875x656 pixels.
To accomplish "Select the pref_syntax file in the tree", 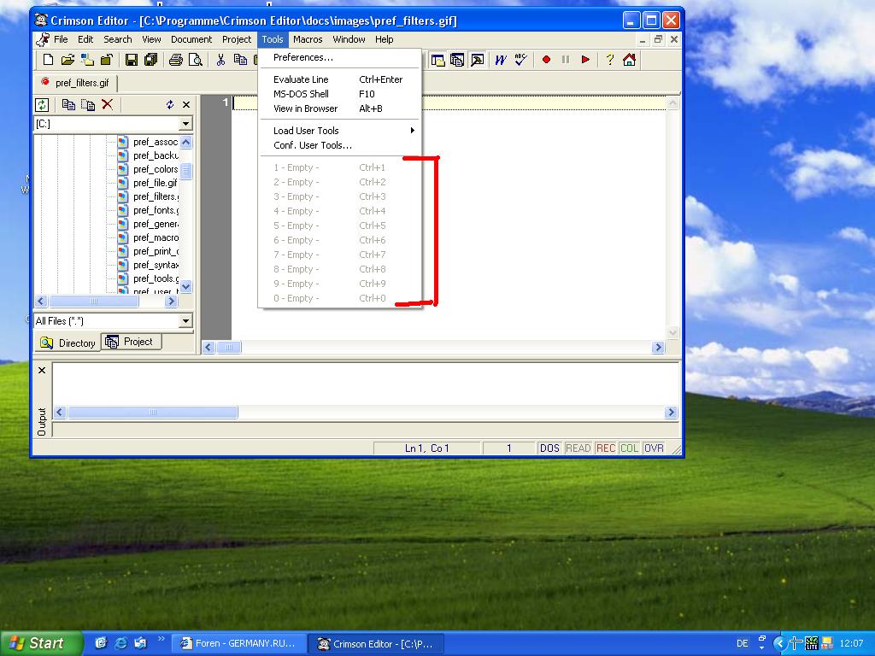I will click(156, 265).
